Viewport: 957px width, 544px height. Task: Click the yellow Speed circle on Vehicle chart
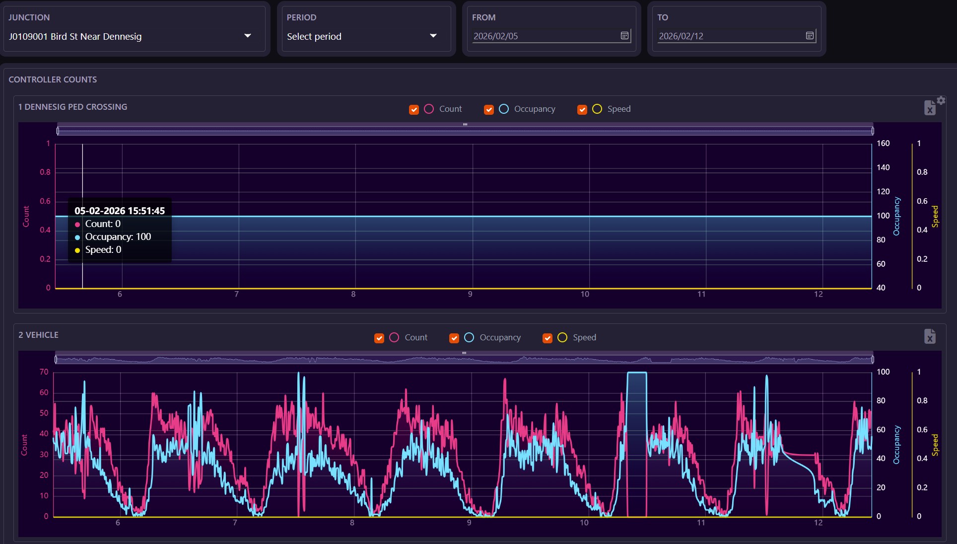562,337
